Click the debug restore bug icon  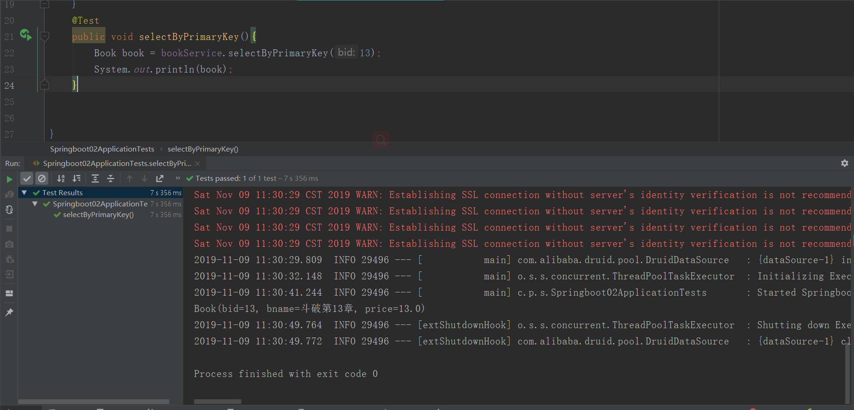pos(9,259)
